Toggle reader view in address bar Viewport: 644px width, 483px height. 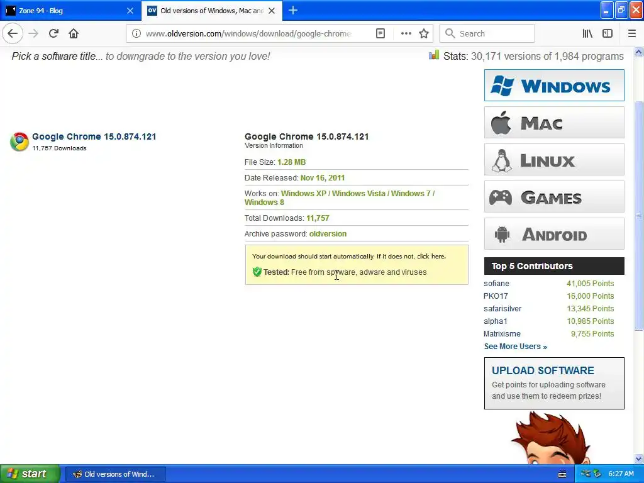[380, 33]
